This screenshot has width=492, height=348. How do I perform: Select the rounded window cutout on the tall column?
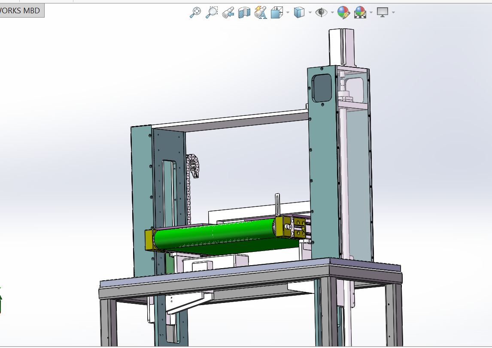point(322,88)
